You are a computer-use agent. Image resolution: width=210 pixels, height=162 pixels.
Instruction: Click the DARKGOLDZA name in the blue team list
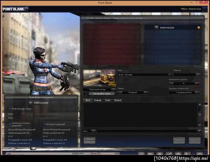(167, 28)
